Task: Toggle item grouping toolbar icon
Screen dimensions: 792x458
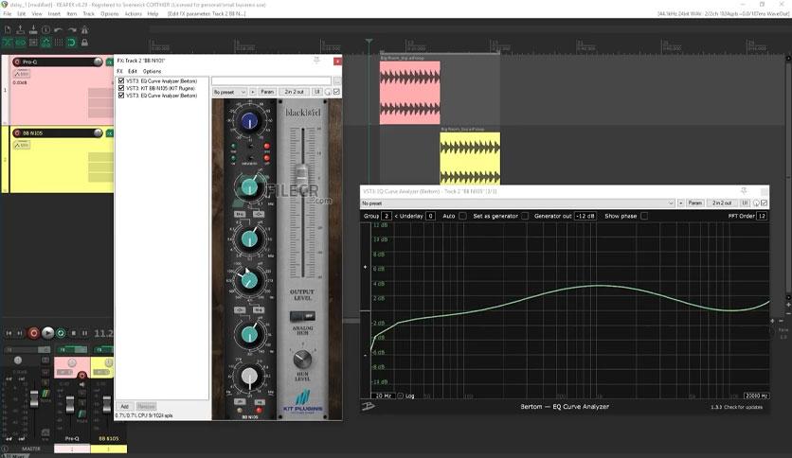Action: (x=20, y=43)
